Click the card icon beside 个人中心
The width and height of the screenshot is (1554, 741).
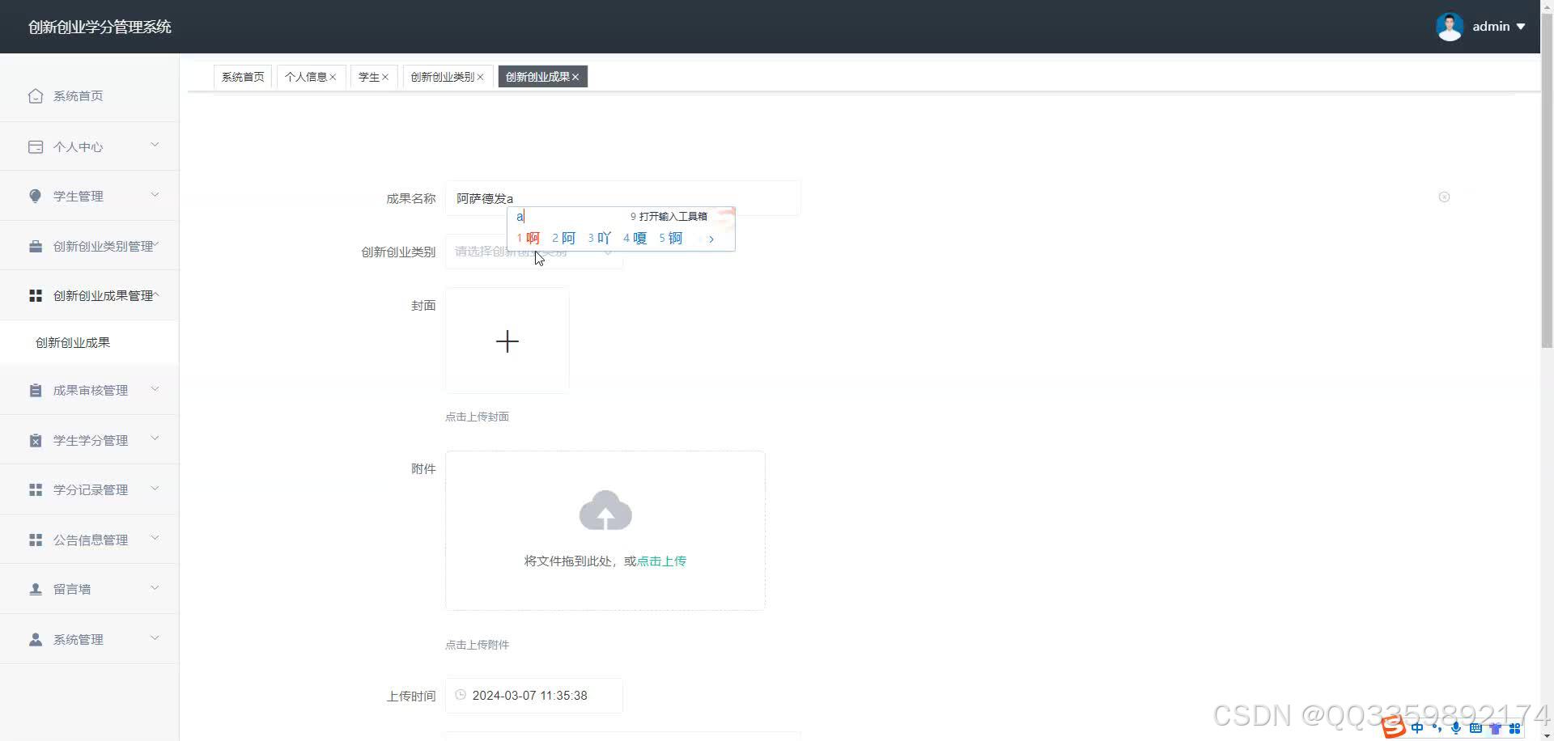click(x=36, y=146)
